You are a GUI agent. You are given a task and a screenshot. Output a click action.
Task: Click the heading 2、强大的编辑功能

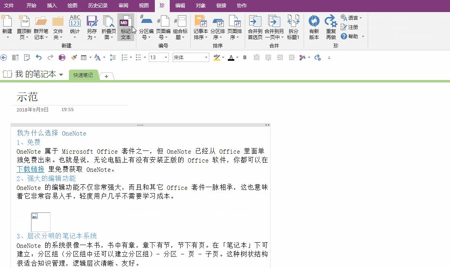(46, 178)
